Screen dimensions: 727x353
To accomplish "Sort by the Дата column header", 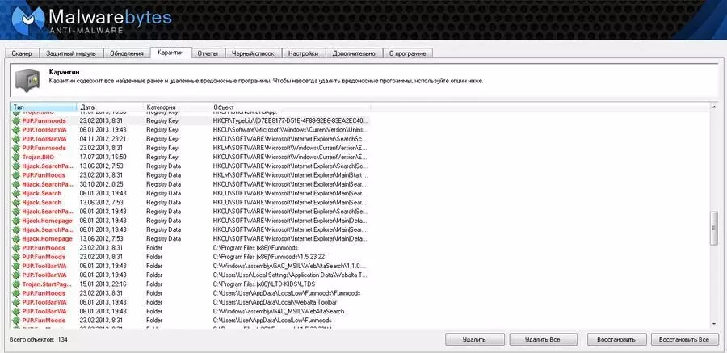I will (111, 107).
